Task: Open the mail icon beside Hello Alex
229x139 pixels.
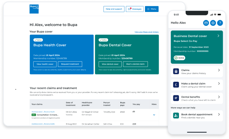Action: [x=206, y=23]
